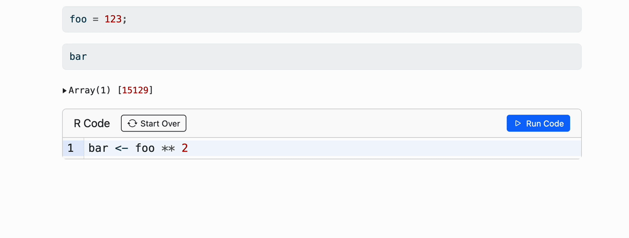Viewport: 629px width, 238px height.
Task: Click the red number 2 in editor
Action: coord(185,148)
